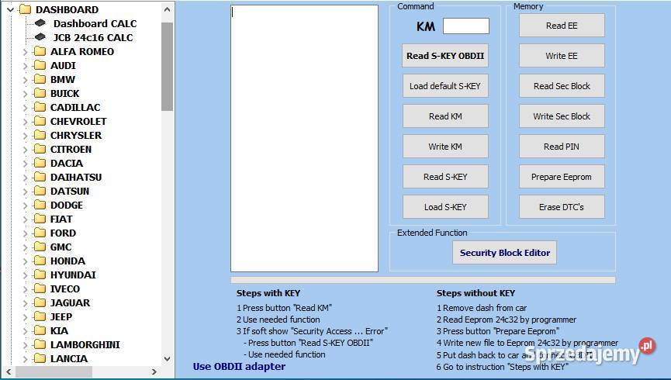Click the KM input field
This screenshot has width=671, height=380.
click(x=465, y=26)
